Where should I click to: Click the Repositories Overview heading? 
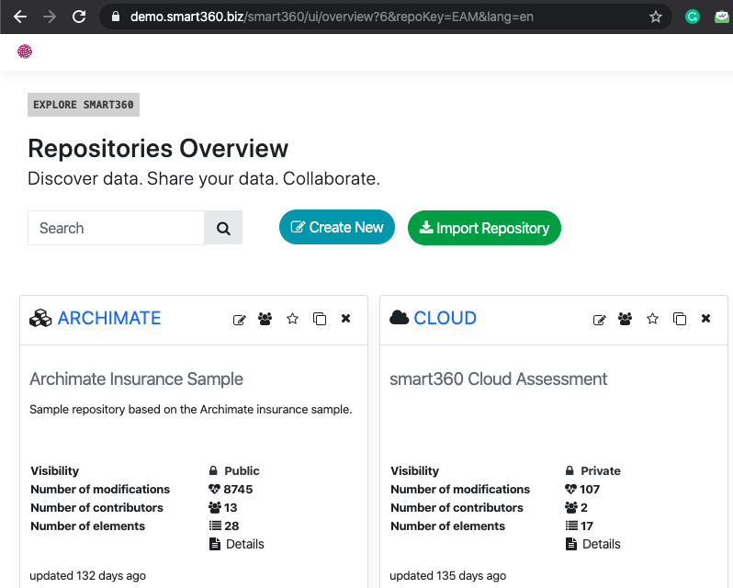[158, 149]
